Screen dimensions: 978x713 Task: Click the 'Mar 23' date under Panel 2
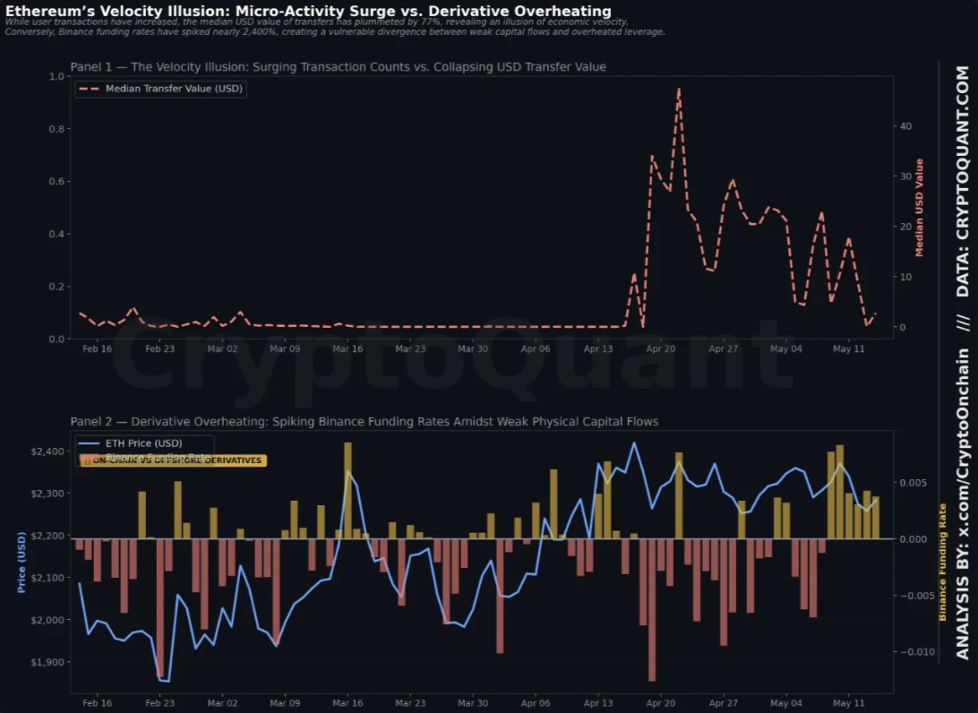[410, 703]
